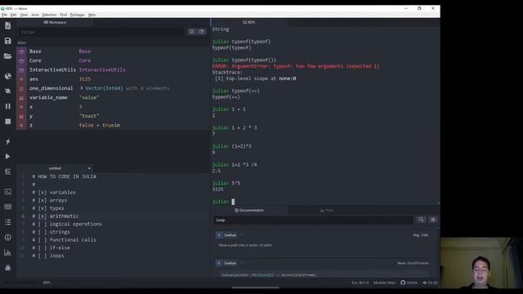
Task: Click the New File icon in the Juno toolbar
Action: click(7, 25)
